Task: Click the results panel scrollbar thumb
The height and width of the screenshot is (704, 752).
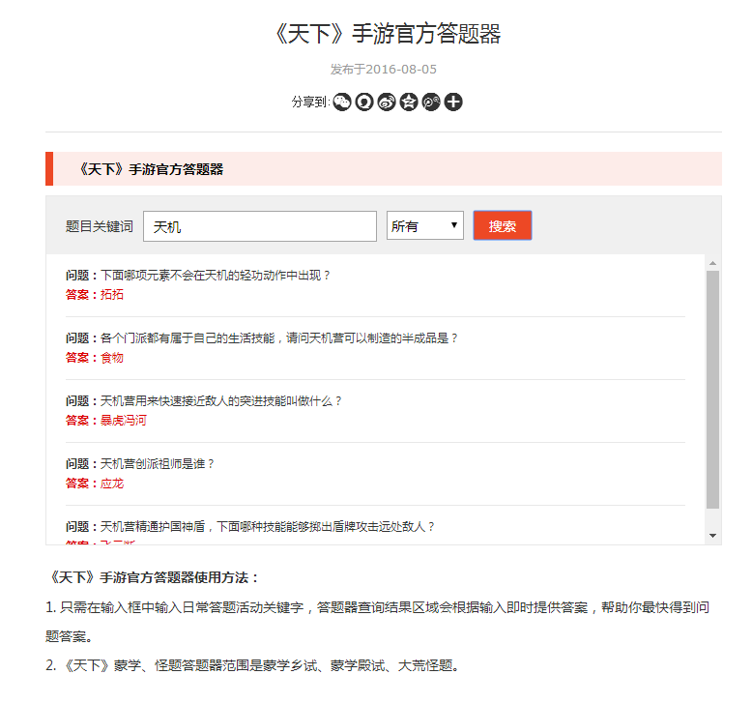Action: click(x=713, y=387)
